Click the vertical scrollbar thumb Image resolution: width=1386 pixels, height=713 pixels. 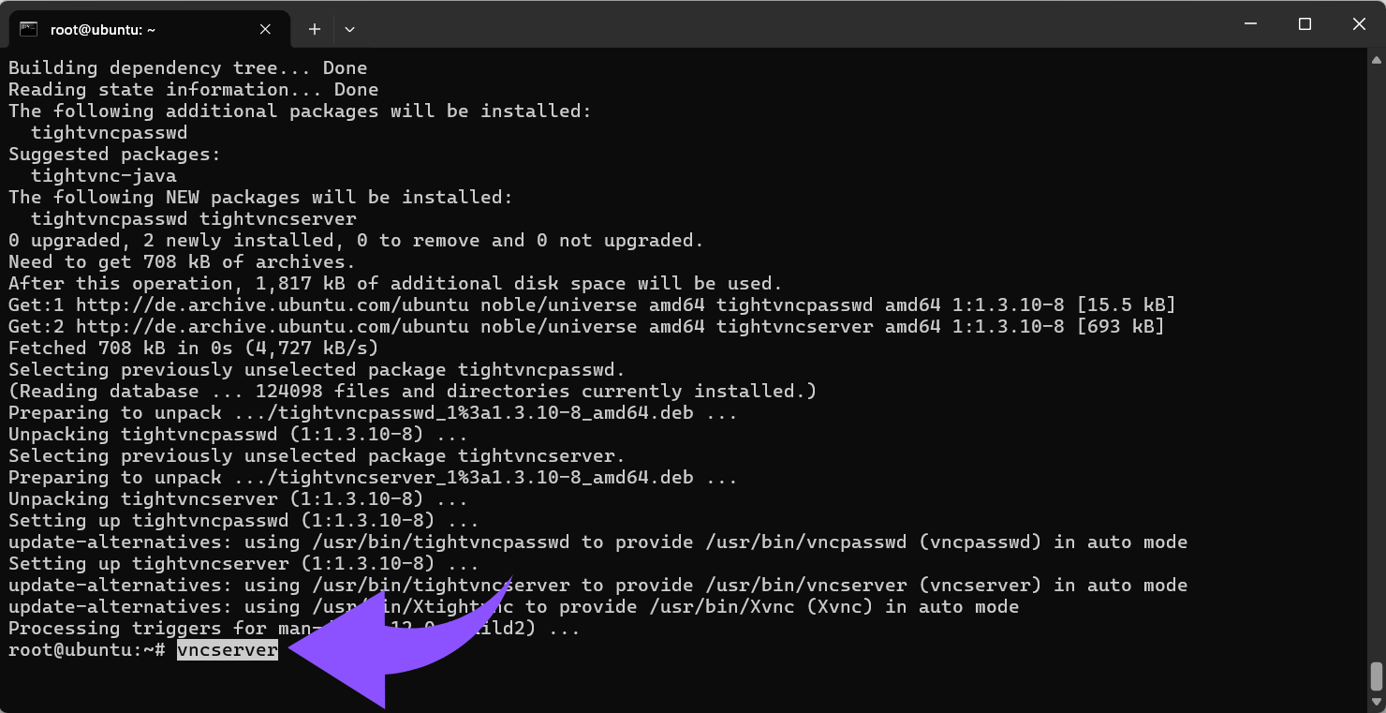pos(1376,675)
